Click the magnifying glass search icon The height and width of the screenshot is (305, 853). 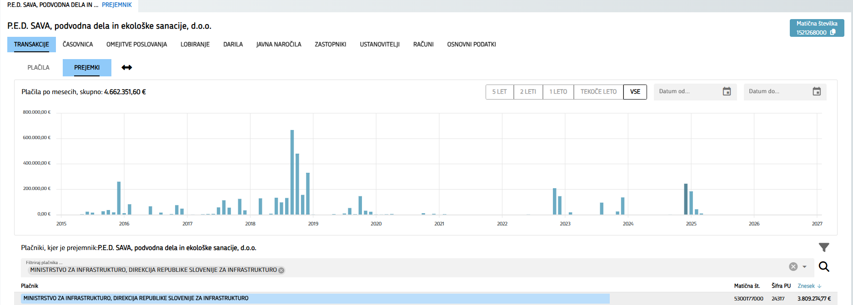824,267
